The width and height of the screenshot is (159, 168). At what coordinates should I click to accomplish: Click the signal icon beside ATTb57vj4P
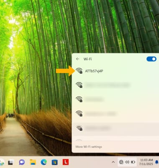(x=79, y=71)
